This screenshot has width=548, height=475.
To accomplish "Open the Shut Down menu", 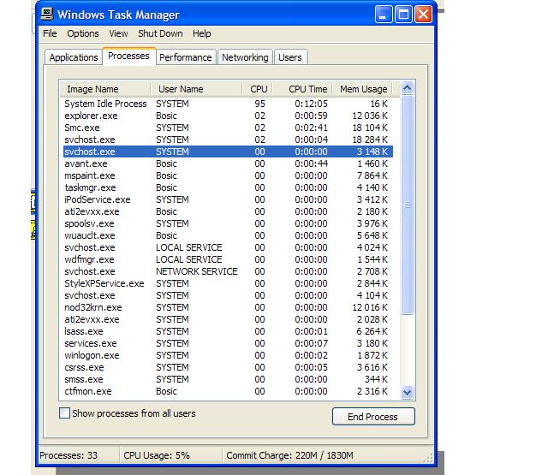I will 160,33.
